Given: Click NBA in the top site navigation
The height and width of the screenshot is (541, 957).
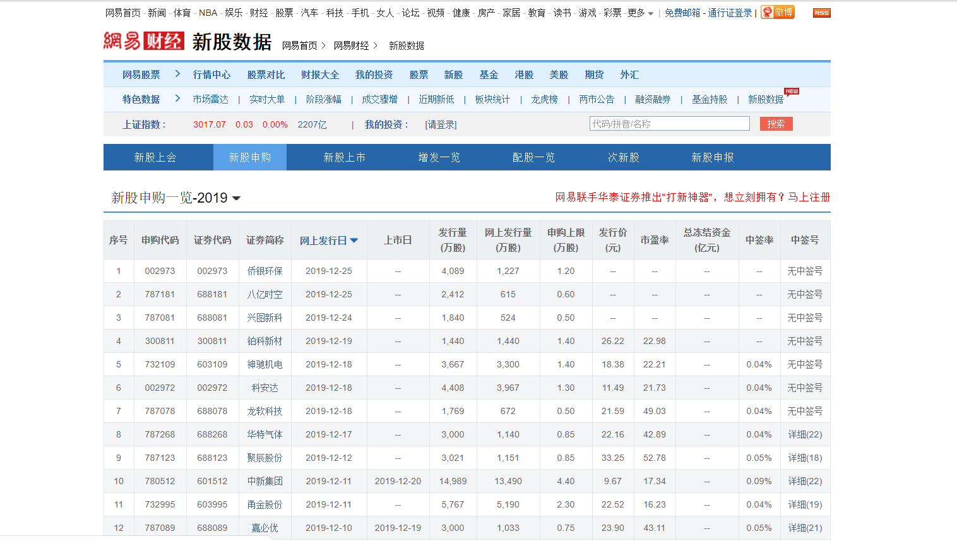Looking at the screenshot, I should tap(208, 13).
